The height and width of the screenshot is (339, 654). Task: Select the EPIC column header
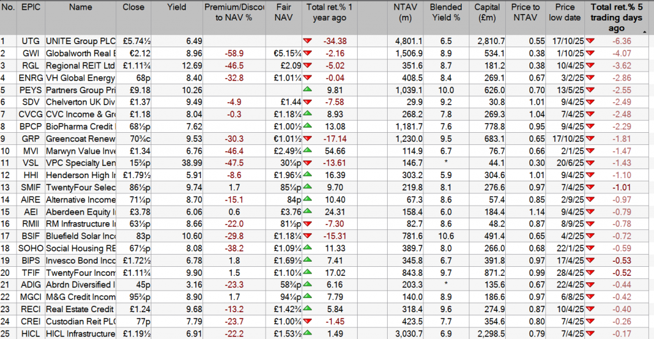coord(29,8)
